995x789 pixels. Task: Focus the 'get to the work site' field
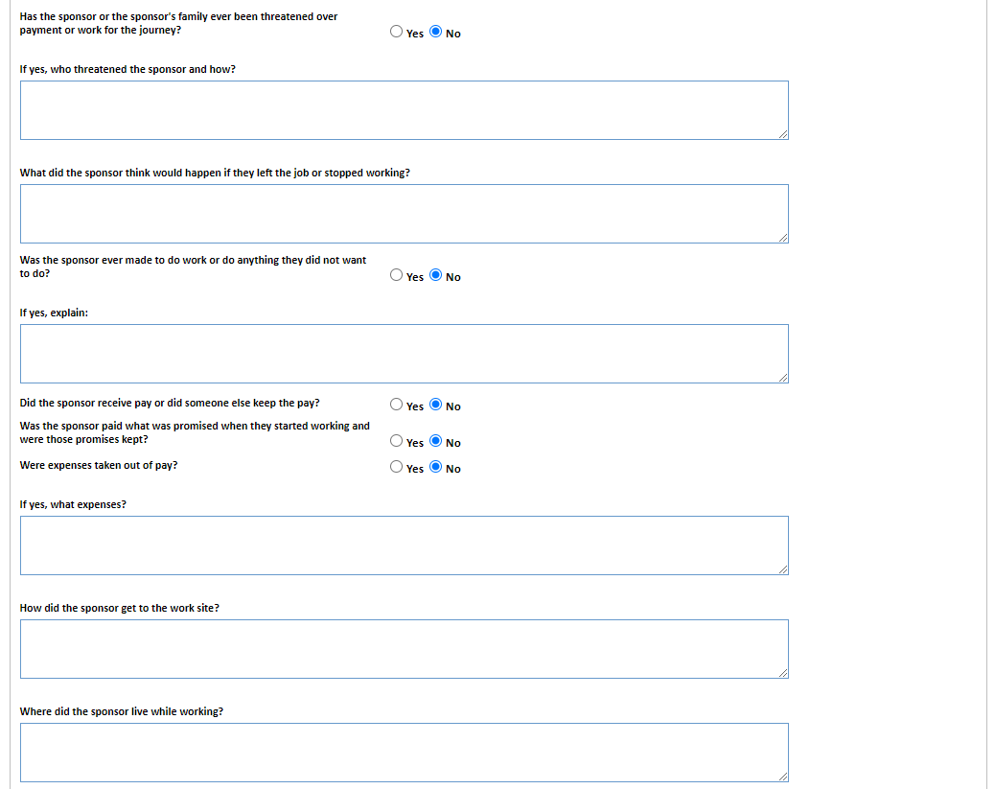[x=404, y=649]
